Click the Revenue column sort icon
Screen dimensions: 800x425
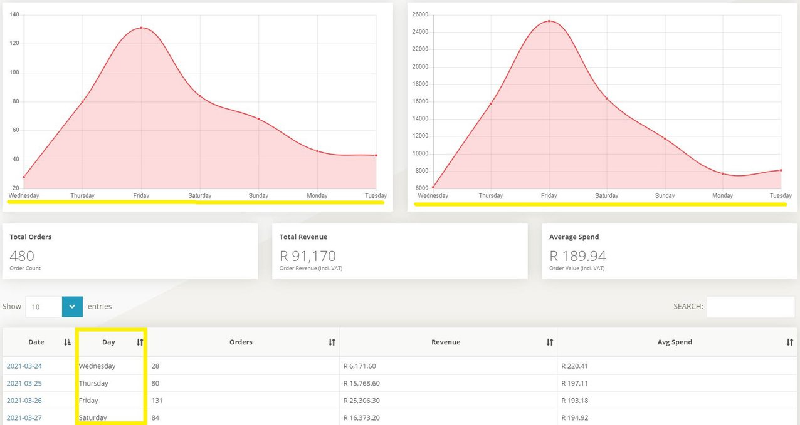pos(549,342)
